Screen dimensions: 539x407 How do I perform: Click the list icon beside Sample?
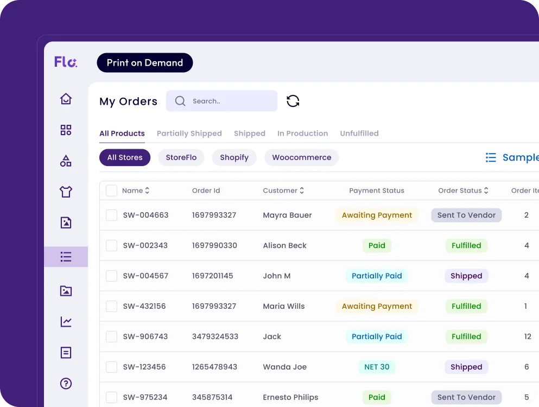click(x=491, y=157)
